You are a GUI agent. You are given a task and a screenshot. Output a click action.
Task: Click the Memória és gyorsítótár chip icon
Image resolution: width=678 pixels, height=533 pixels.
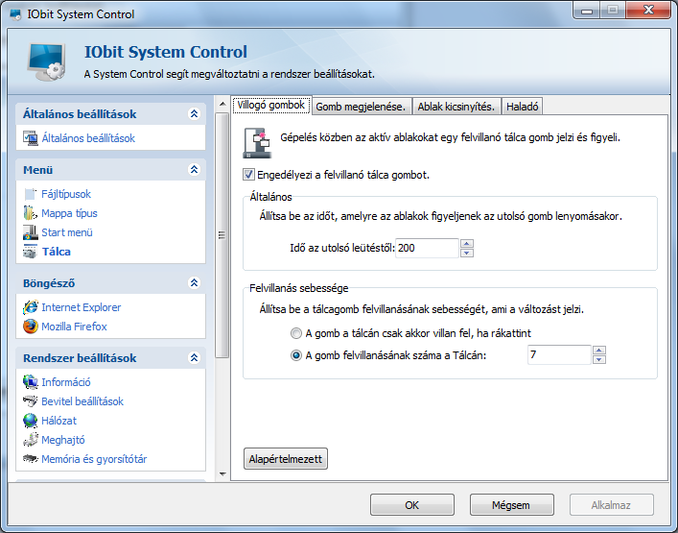(31, 458)
